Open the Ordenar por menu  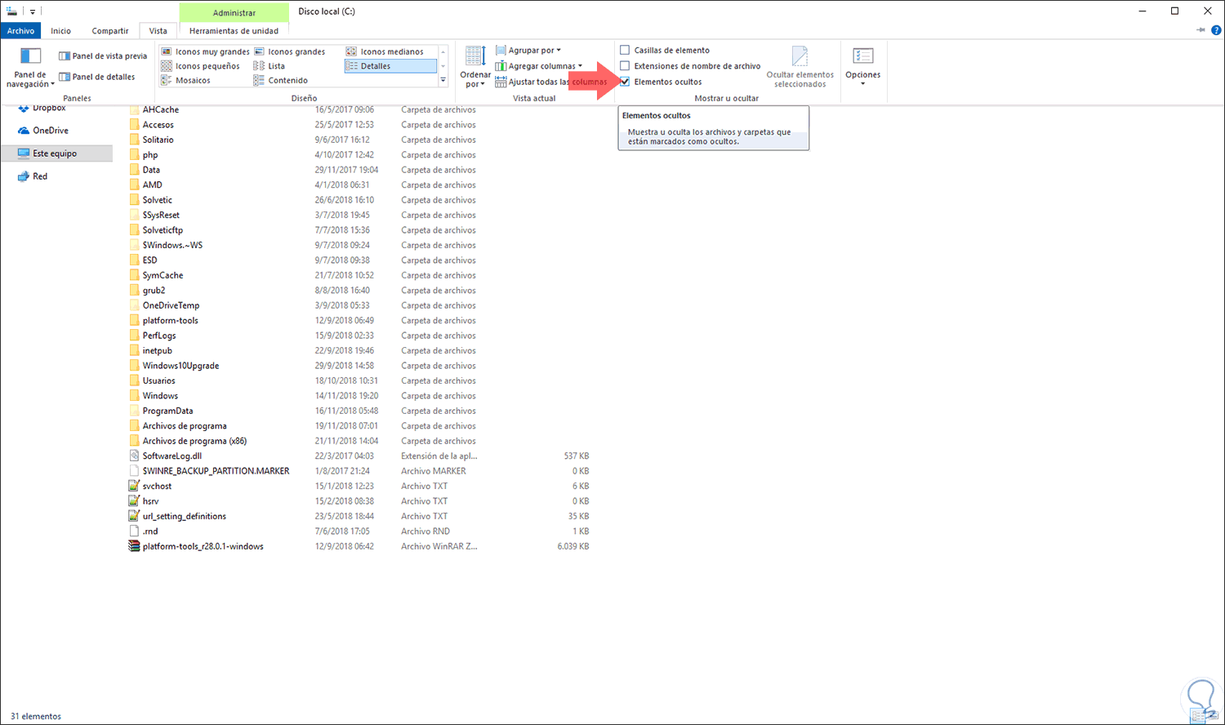475,68
